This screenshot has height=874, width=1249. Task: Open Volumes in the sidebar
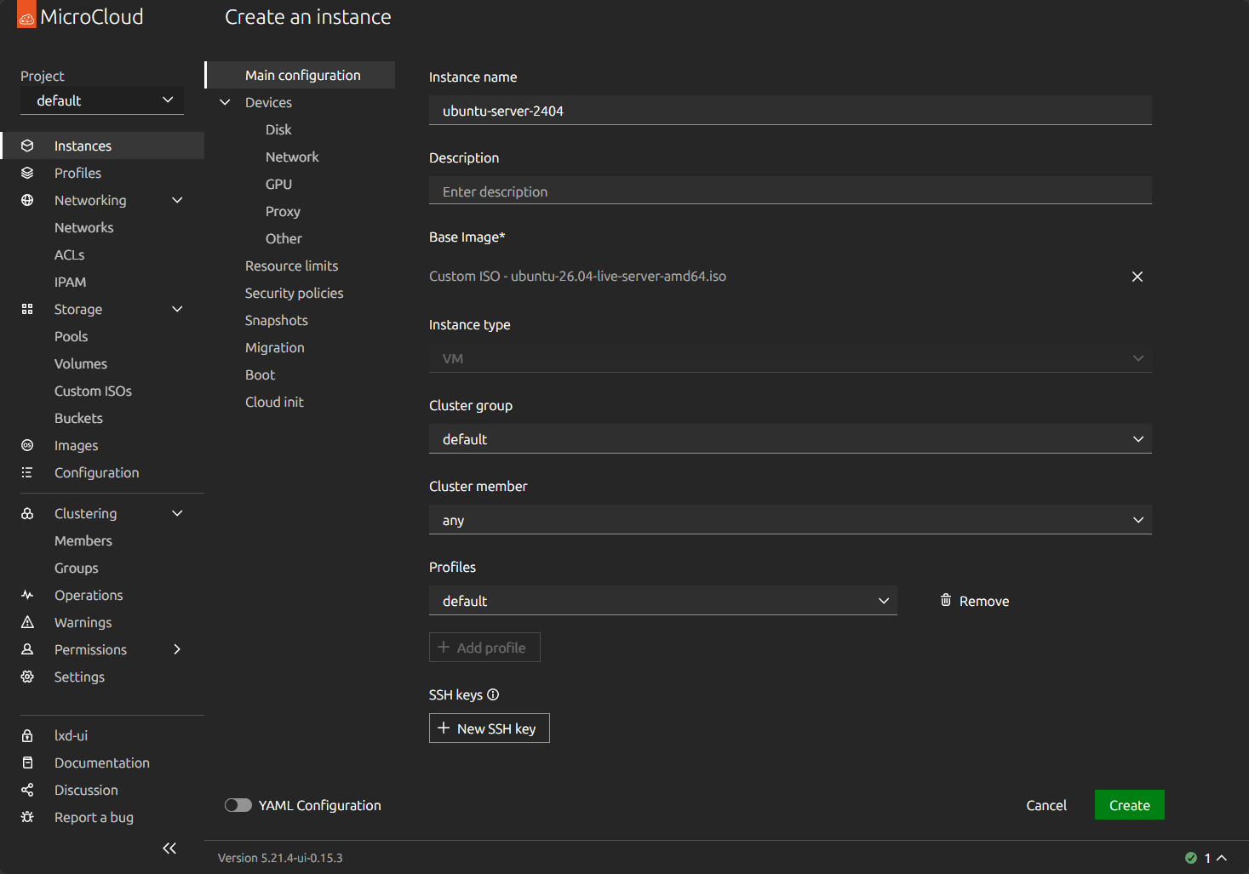point(81,363)
